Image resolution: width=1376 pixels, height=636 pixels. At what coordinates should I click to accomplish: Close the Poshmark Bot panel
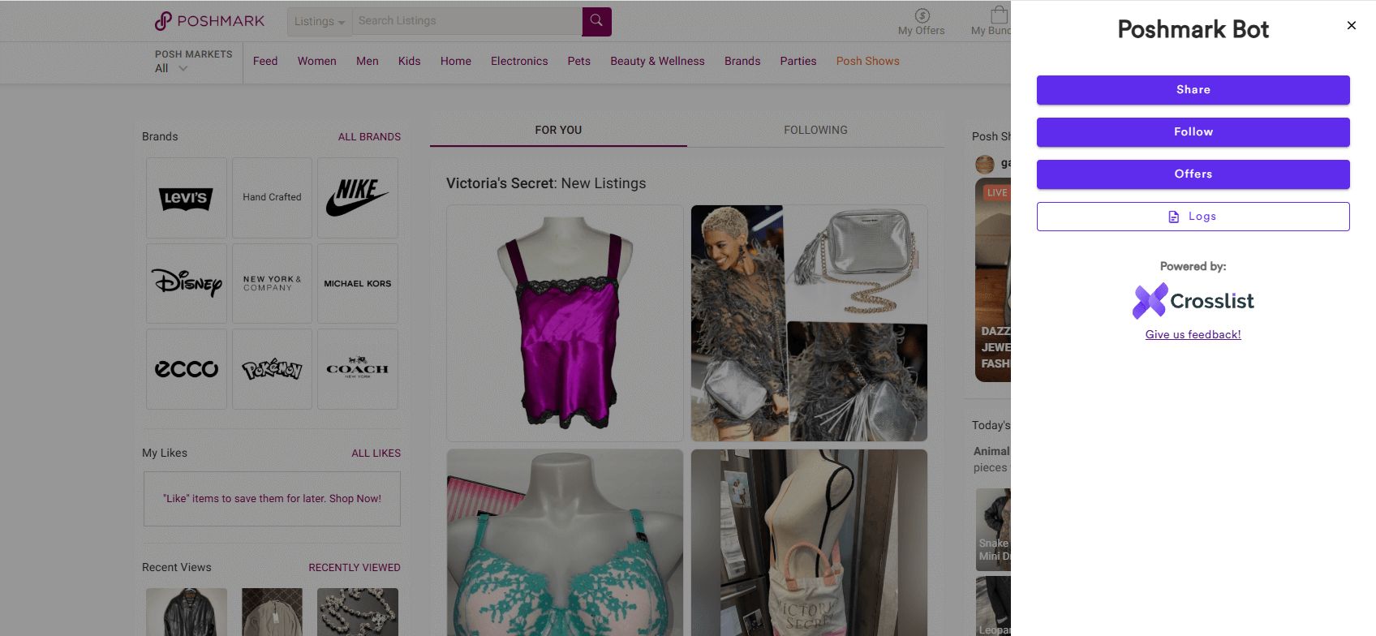coord(1352,25)
